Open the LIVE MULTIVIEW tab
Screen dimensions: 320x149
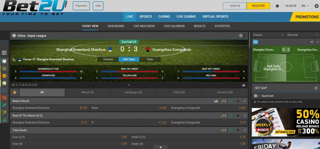(144, 26)
